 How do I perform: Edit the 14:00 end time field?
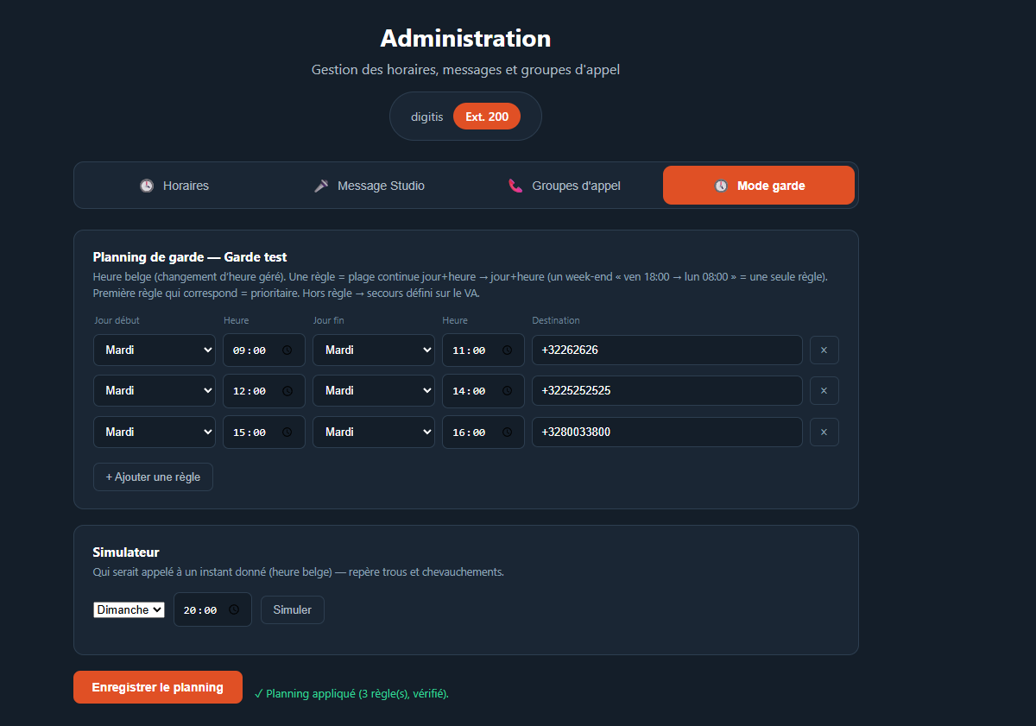pos(483,391)
